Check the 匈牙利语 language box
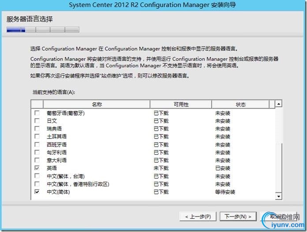This screenshot has width=307, height=232. (x=37, y=153)
